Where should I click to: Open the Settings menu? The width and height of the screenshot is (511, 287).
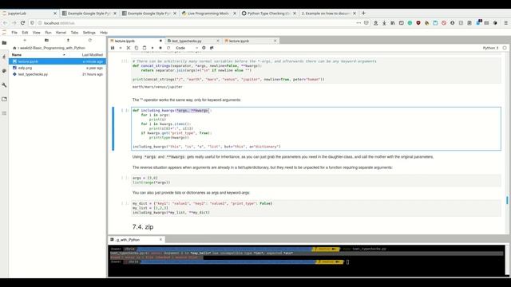89,33
